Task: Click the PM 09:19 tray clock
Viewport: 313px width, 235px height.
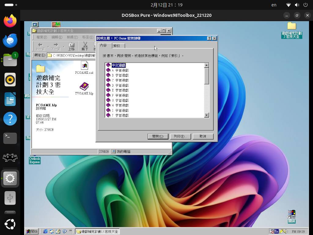Action: 298,232
